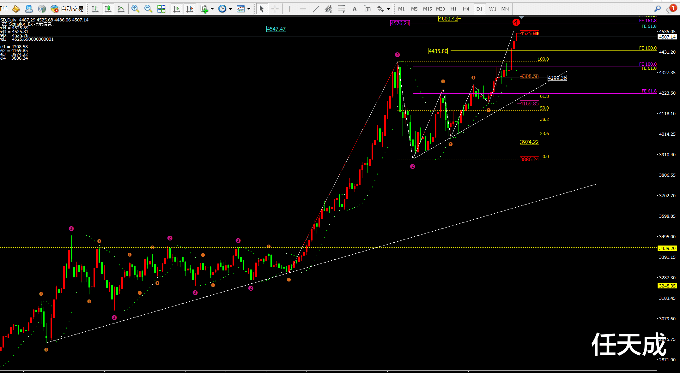Open the Add Indicators dropdown arrow
This screenshot has width=680, height=373.
212,9
